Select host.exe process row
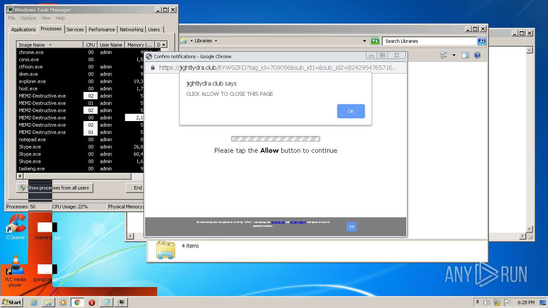 80,89
